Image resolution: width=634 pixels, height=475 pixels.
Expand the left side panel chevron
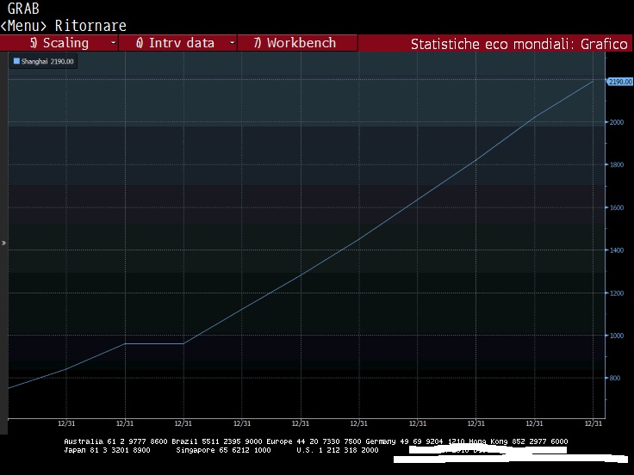pos(3,243)
